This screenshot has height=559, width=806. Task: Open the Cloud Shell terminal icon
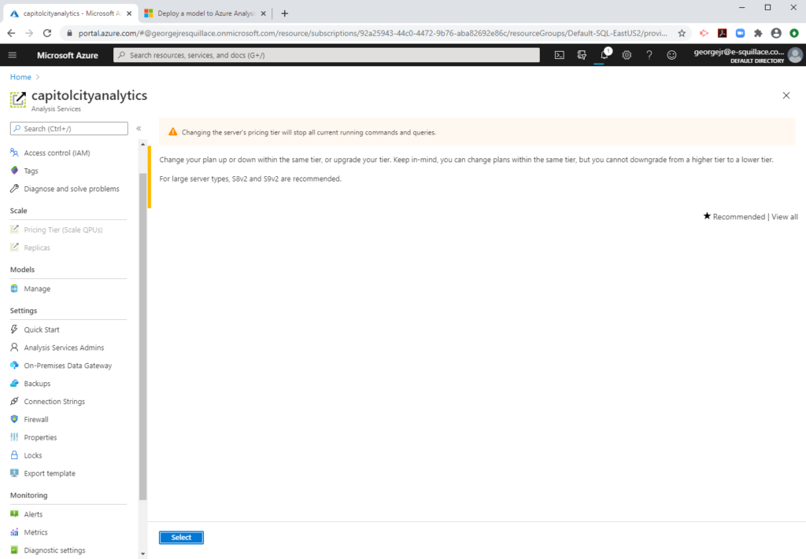point(559,55)
